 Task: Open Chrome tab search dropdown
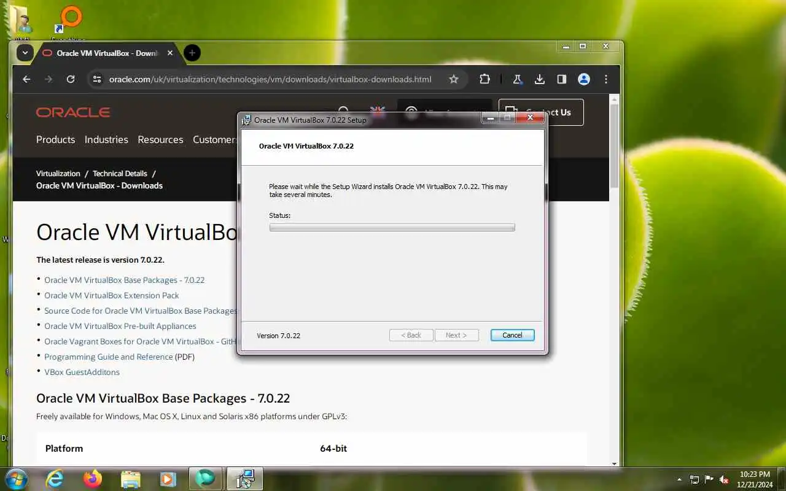coord(25,53)
